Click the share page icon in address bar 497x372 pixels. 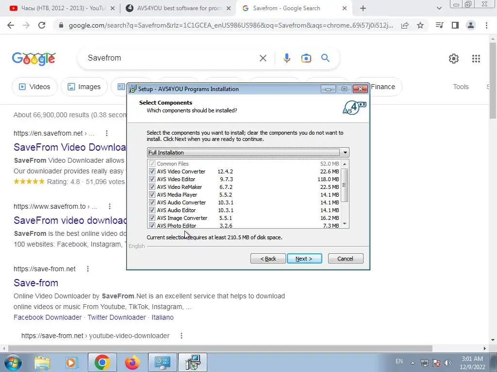click(x=405, y=25)
